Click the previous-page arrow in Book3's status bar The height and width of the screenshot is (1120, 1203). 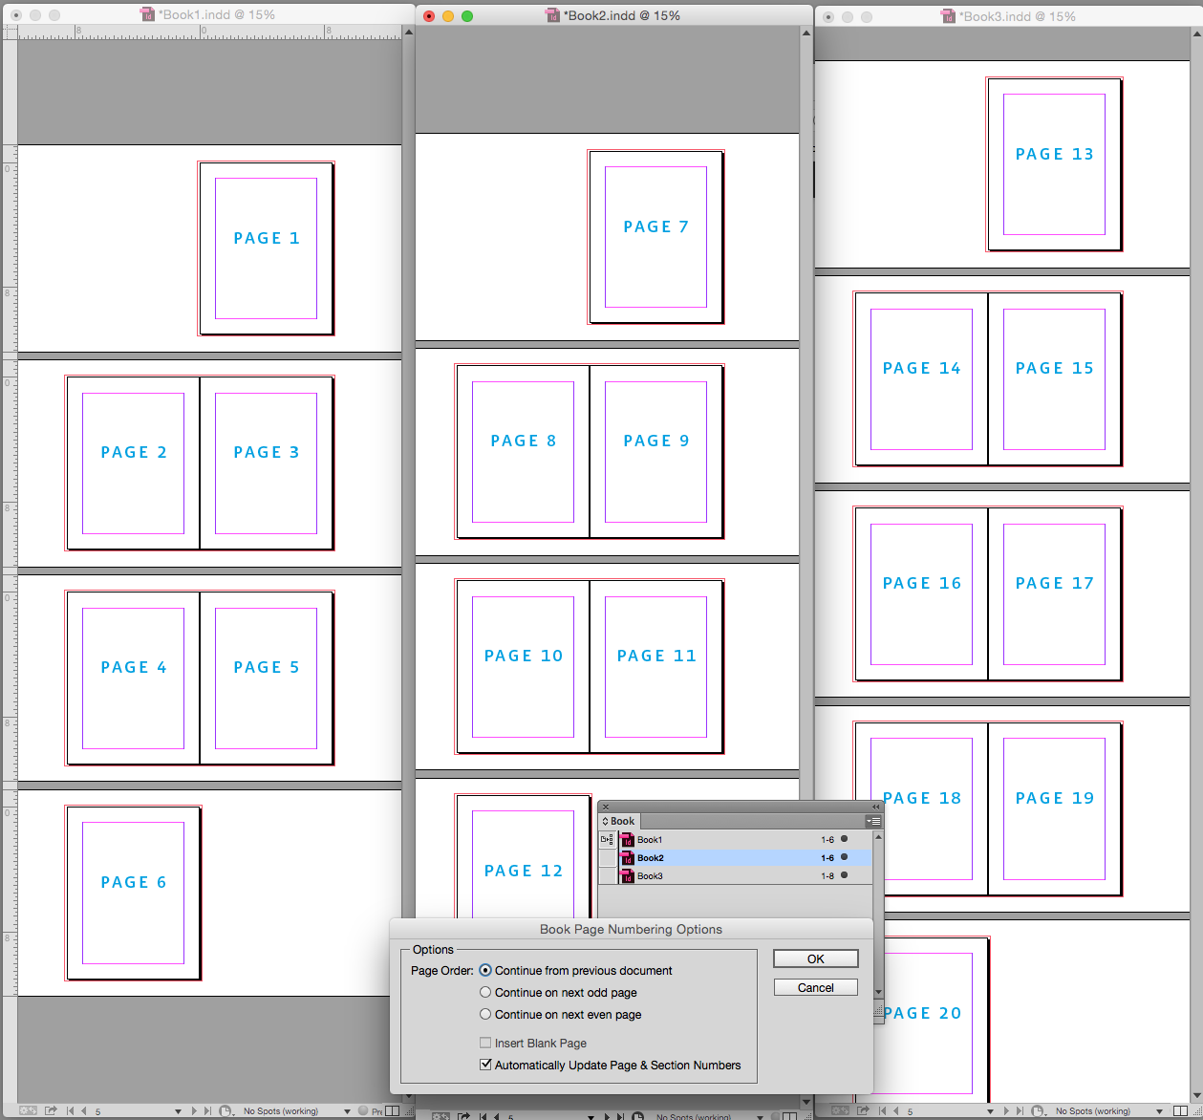pyautogui.click(x=895, y=1110)
